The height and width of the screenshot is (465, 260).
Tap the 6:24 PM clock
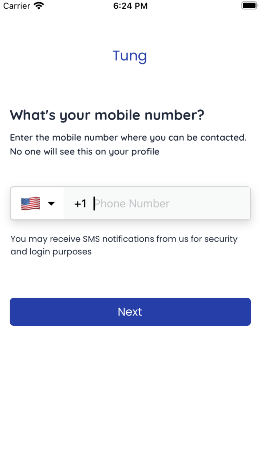tap(130, 6)
